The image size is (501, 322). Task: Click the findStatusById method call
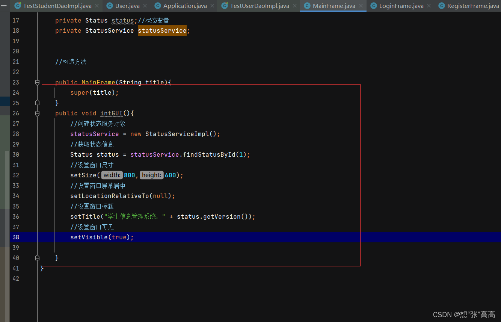pyautogui.click(x=209, y=154)
